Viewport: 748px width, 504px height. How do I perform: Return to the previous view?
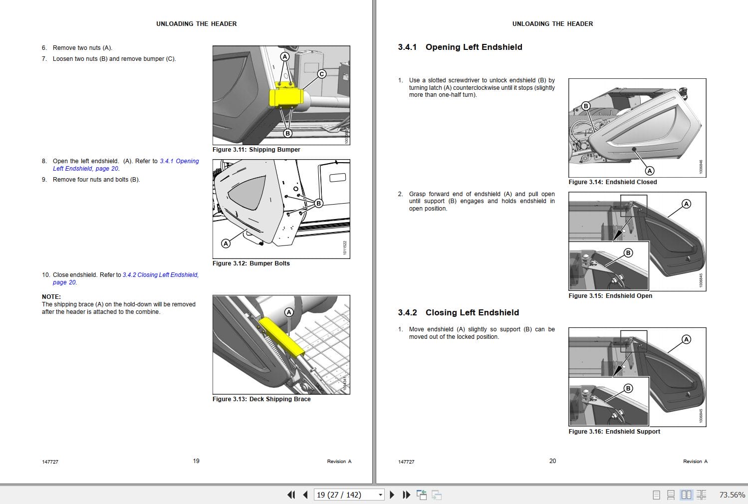coord(422,495)
